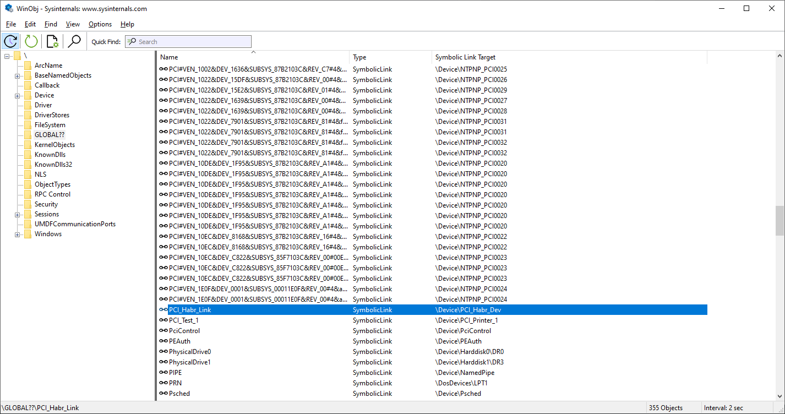Open the File menu
The width and height of the screenshot is (785, 414).
[11, 24]
